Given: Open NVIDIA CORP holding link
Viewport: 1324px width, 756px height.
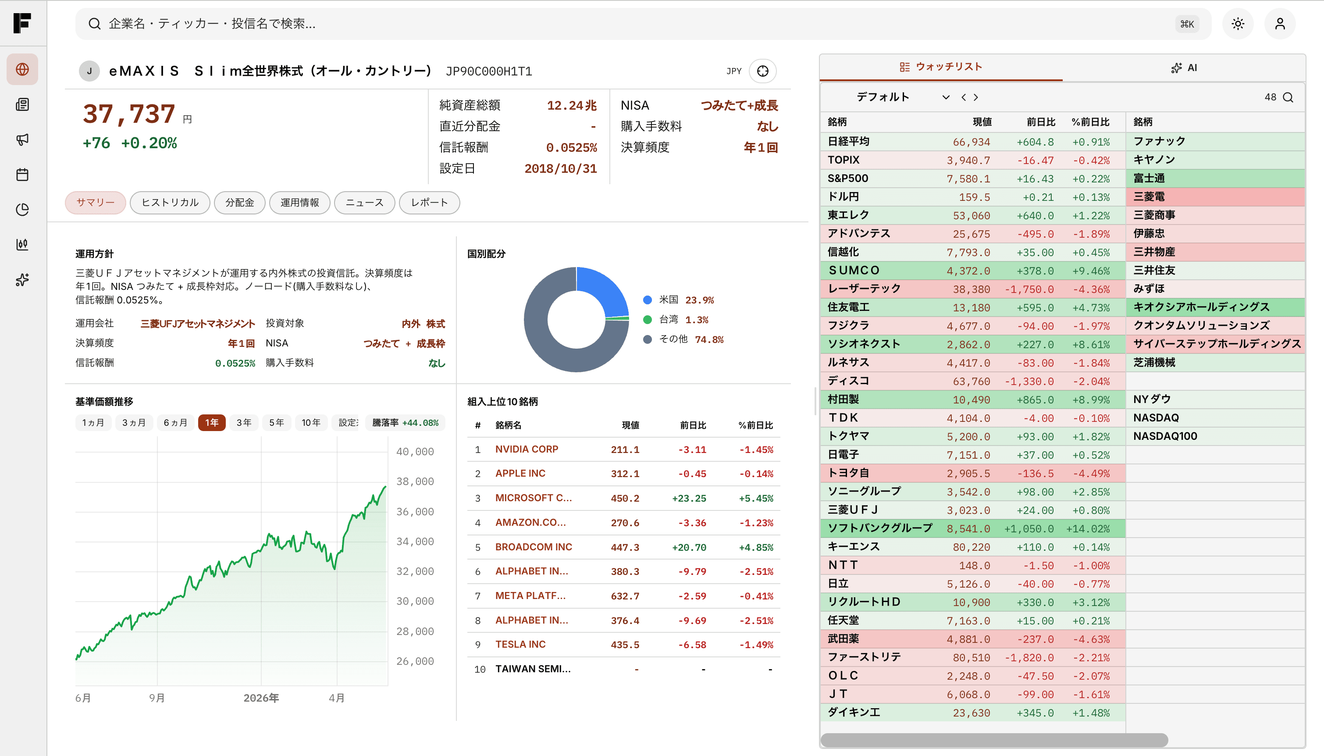Looking at the screenshot, I should 527,449.
